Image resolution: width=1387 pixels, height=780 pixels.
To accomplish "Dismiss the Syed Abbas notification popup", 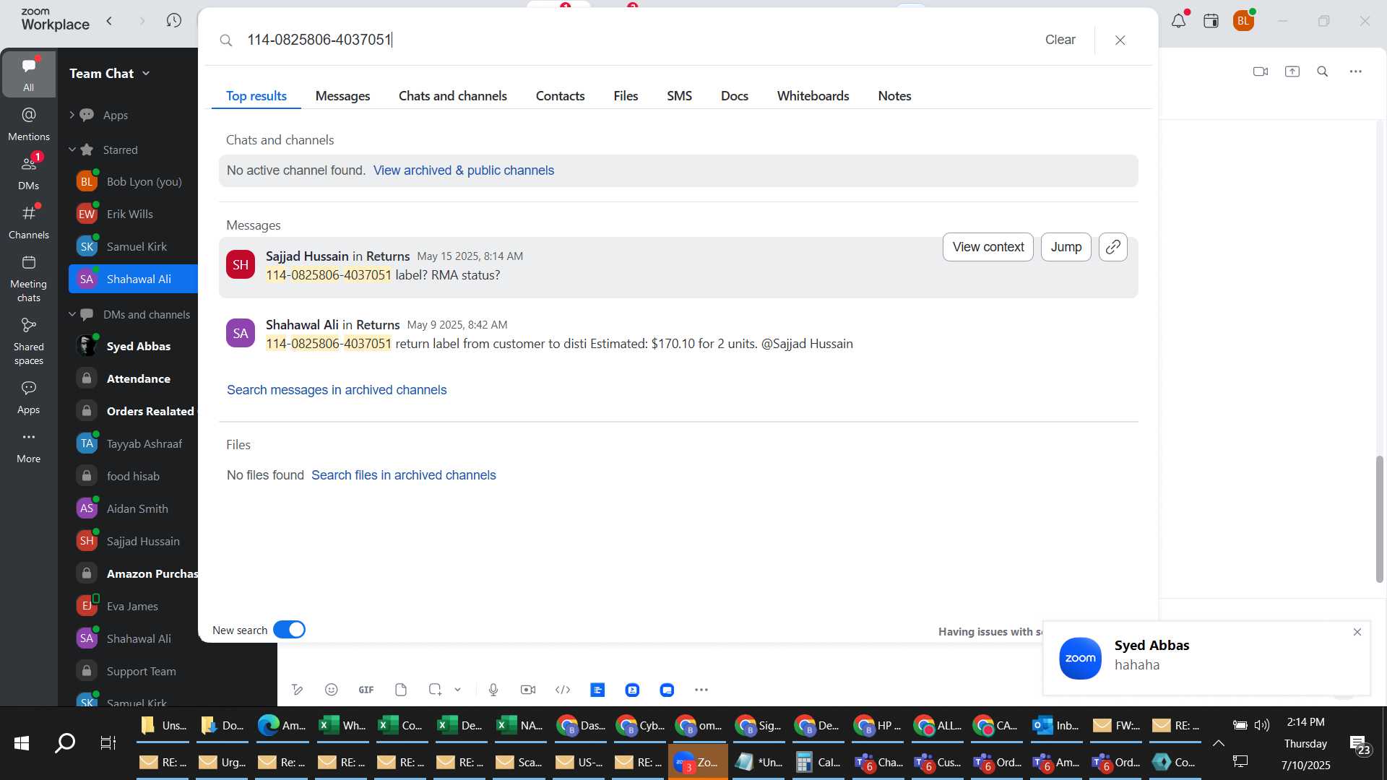I will (x=1357, y=632).
